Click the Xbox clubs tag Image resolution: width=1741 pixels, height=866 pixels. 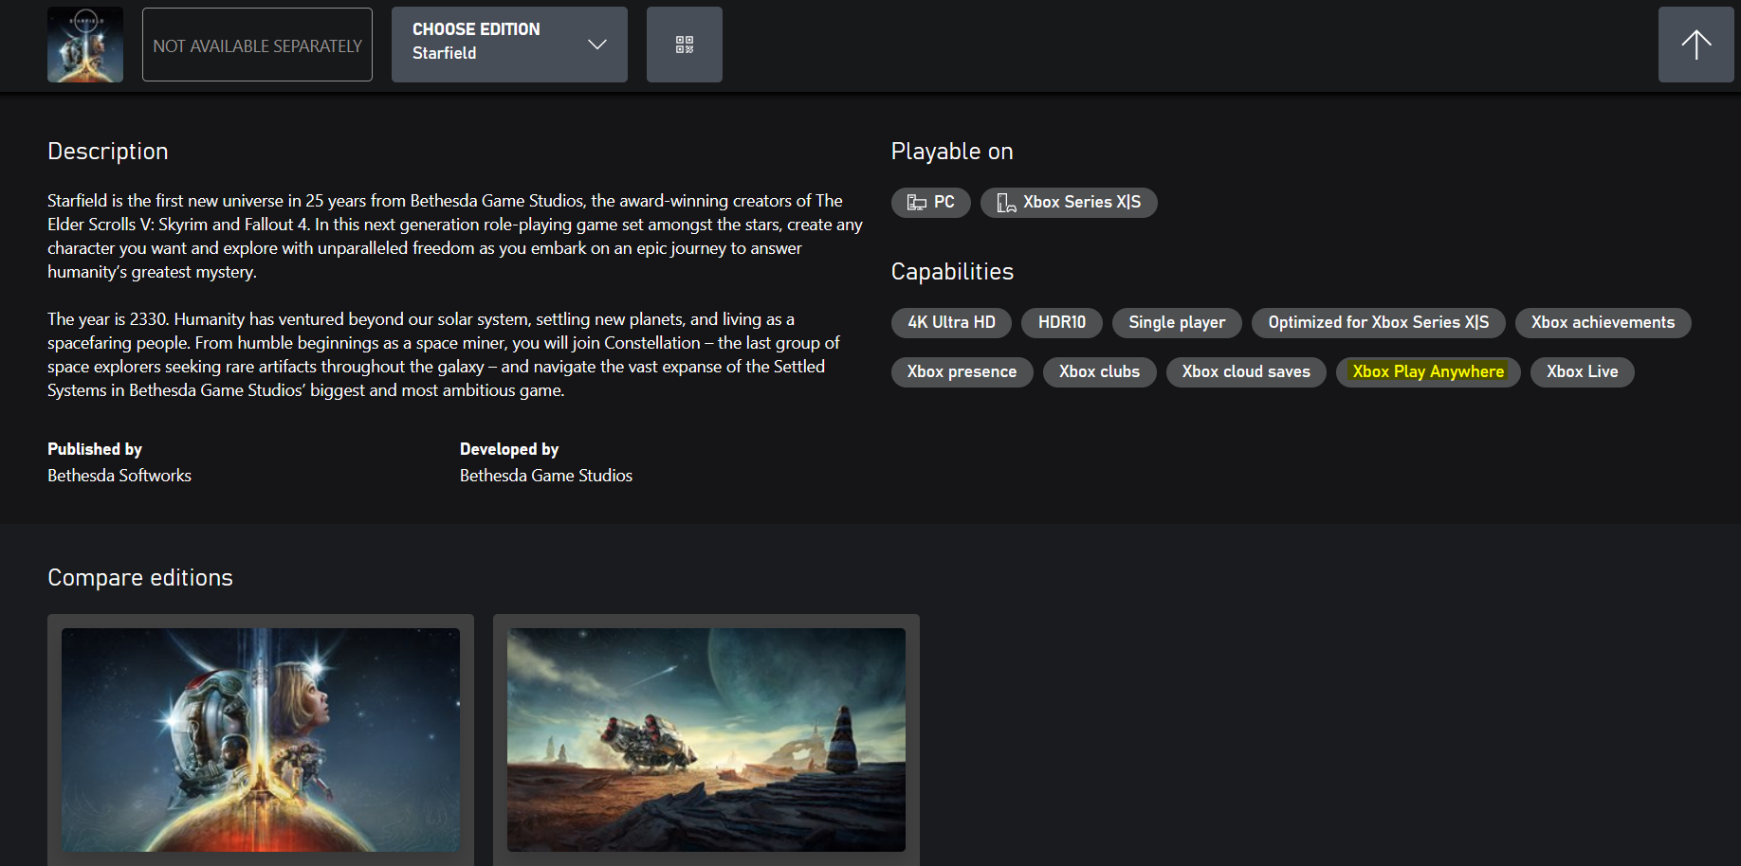click(1099, 371)
